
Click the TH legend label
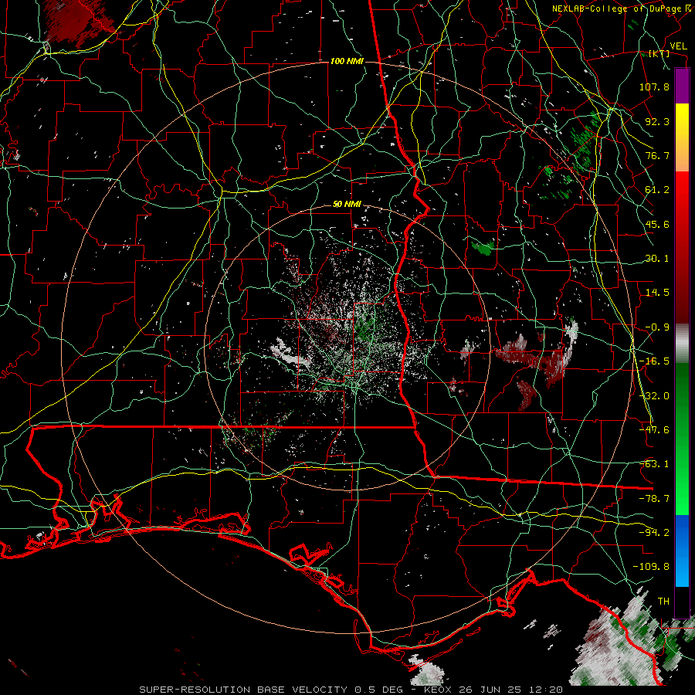tap(663, 601)
